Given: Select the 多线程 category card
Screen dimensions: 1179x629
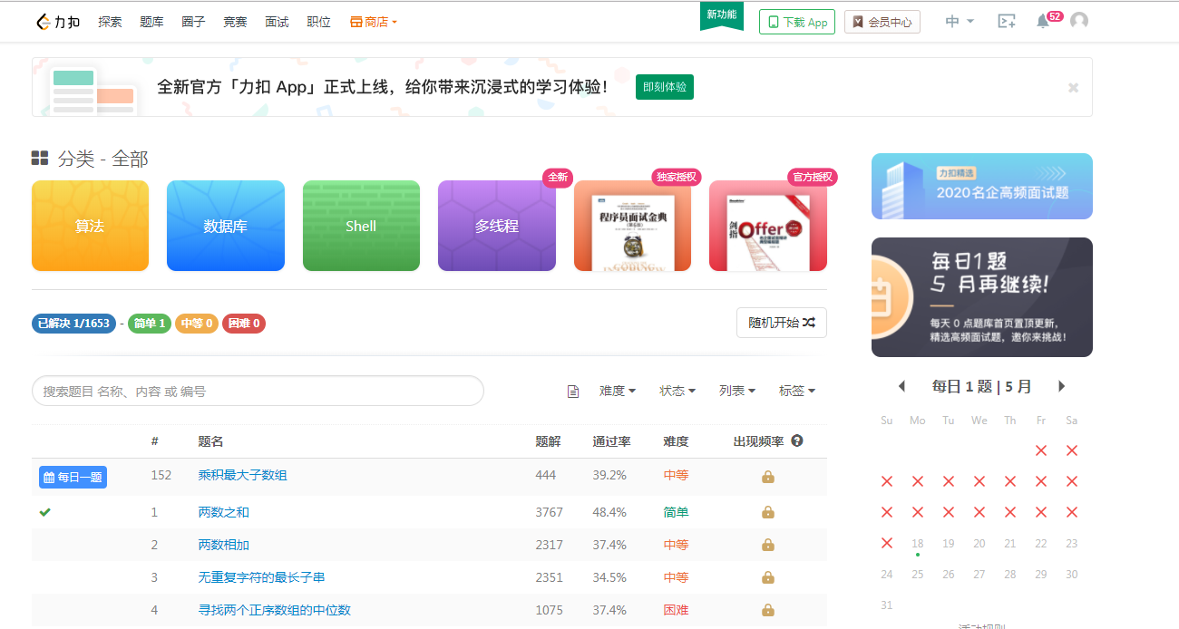Looking at the screenshot, I should coord(497,226).
